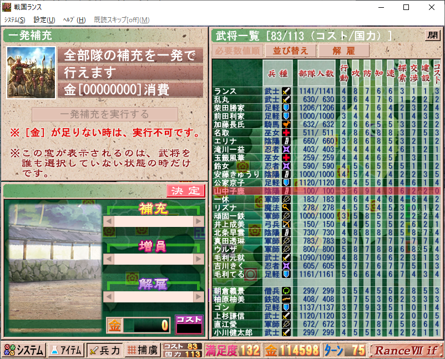Decrease 増員 slider with left arrow
This screenshot has height=359, width=445.
[109, 259]
